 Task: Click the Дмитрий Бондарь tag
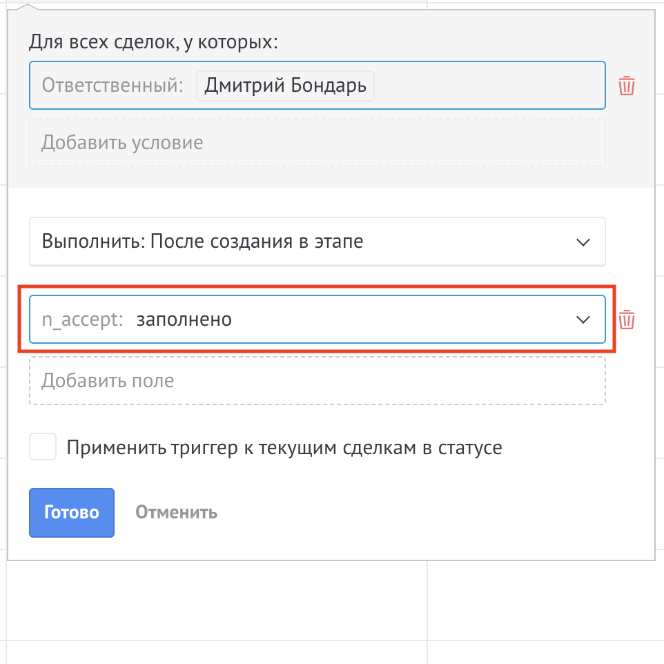[285, 86]
